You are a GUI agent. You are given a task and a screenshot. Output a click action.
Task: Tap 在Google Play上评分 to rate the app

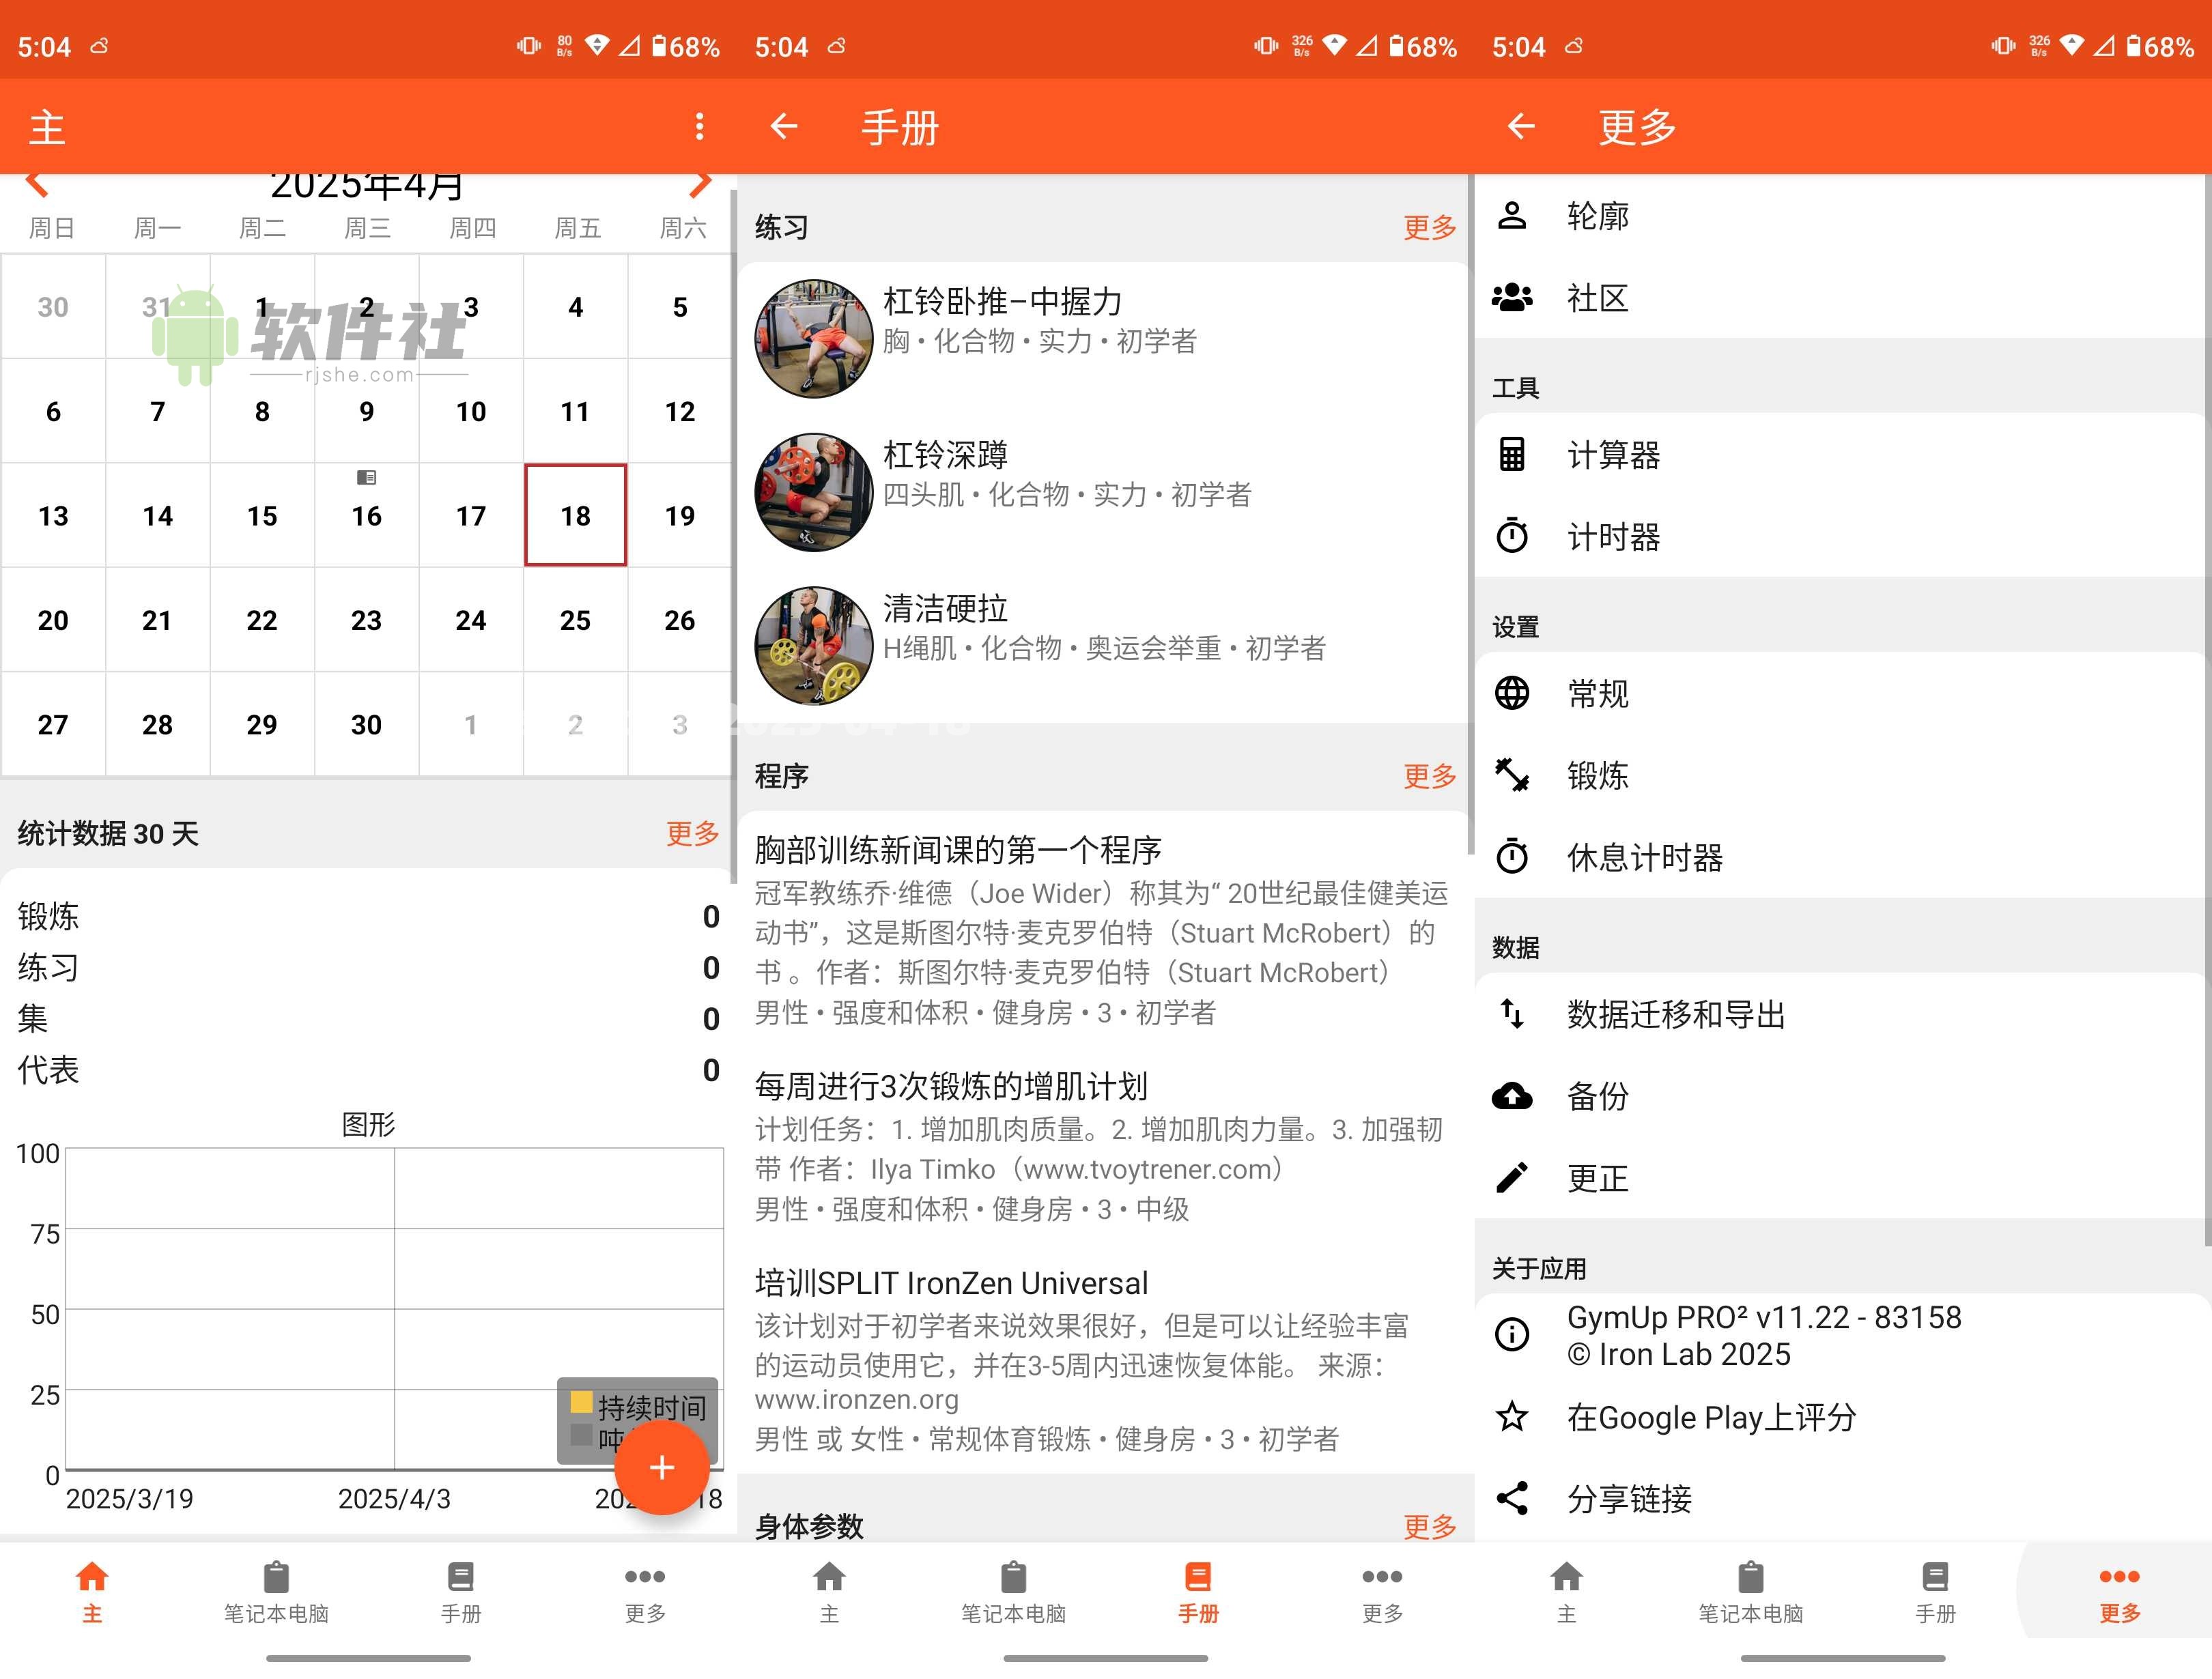click(1710, 1417)
